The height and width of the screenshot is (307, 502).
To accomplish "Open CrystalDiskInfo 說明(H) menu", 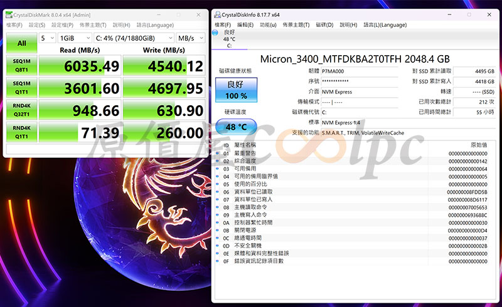I will (348, 24).
